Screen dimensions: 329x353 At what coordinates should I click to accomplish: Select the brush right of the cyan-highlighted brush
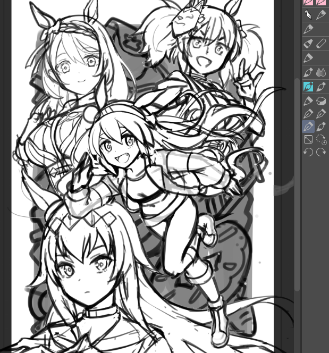[x=321, y=87]
